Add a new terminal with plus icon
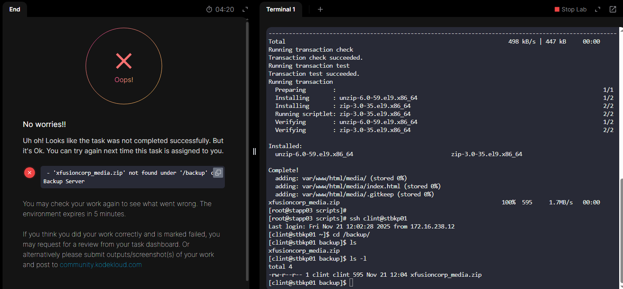 (x=320, y=9)
